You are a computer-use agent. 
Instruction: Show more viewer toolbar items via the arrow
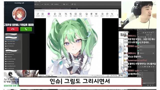118,15
